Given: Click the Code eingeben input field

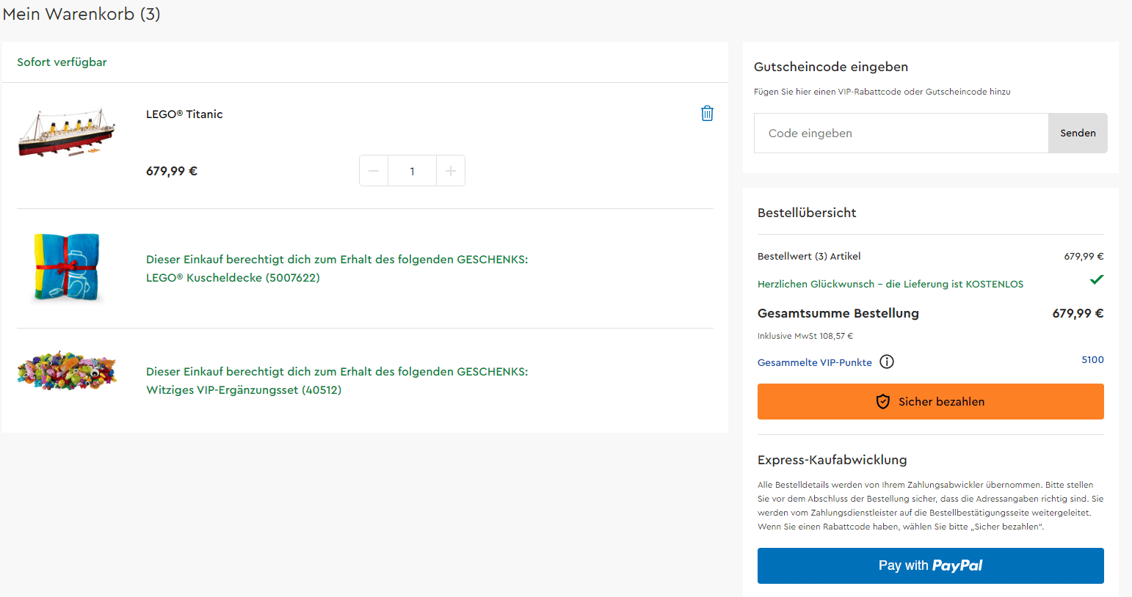Looking at the screenshot, I should [x=901, y=133].
